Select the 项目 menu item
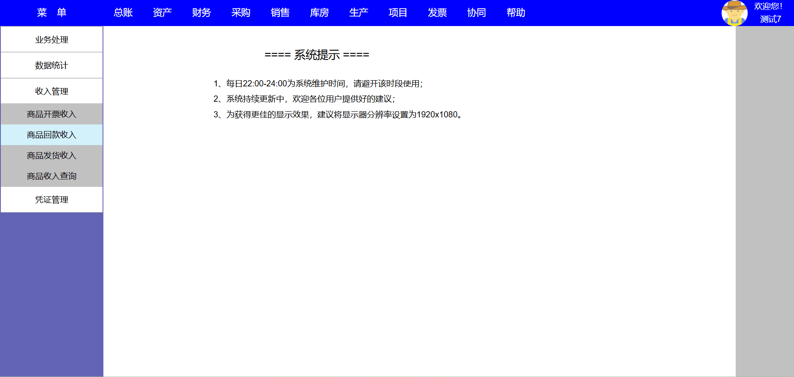The image size is (794, 377). pos(398,13)
